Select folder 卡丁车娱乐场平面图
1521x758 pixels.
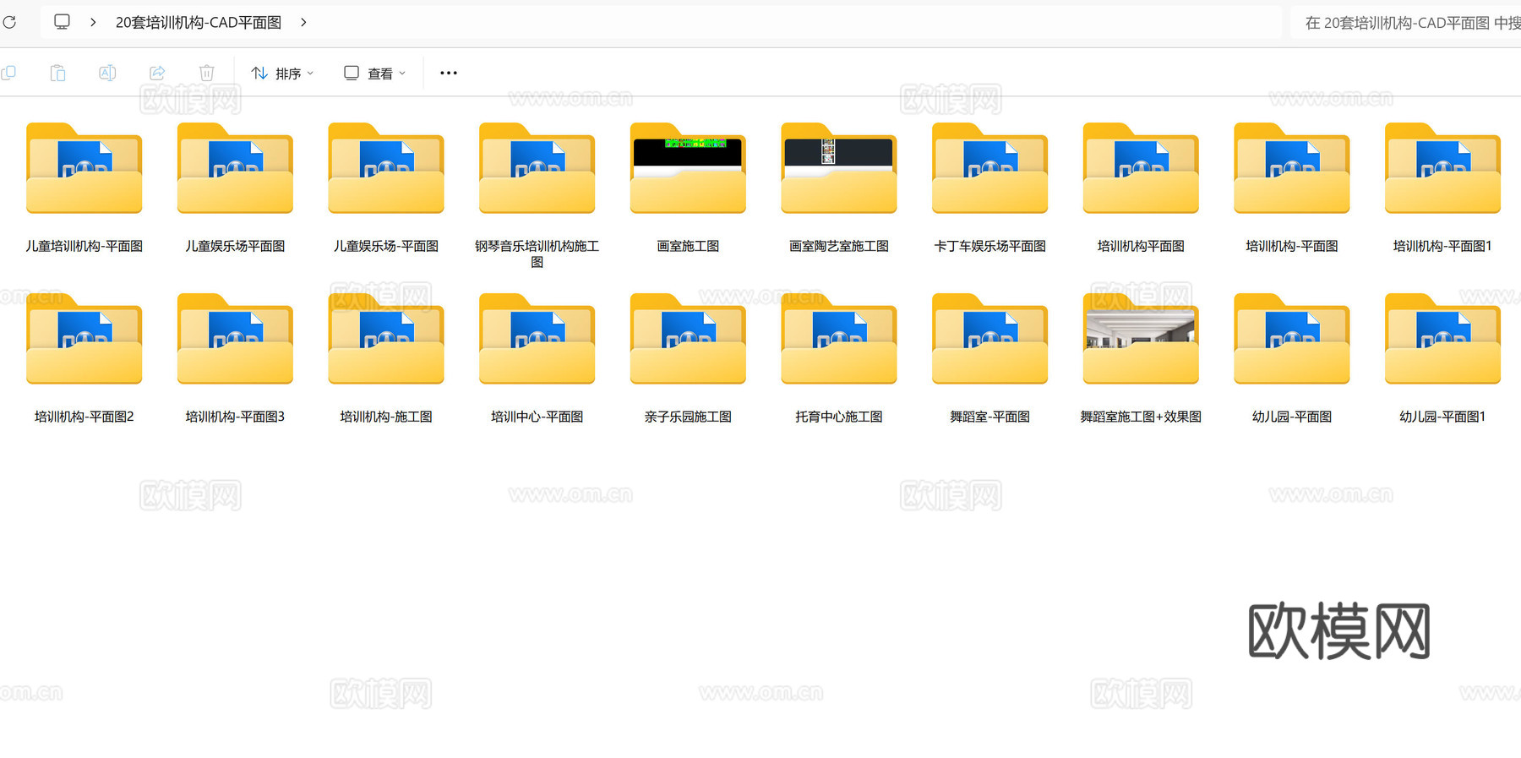click(989, 188)
